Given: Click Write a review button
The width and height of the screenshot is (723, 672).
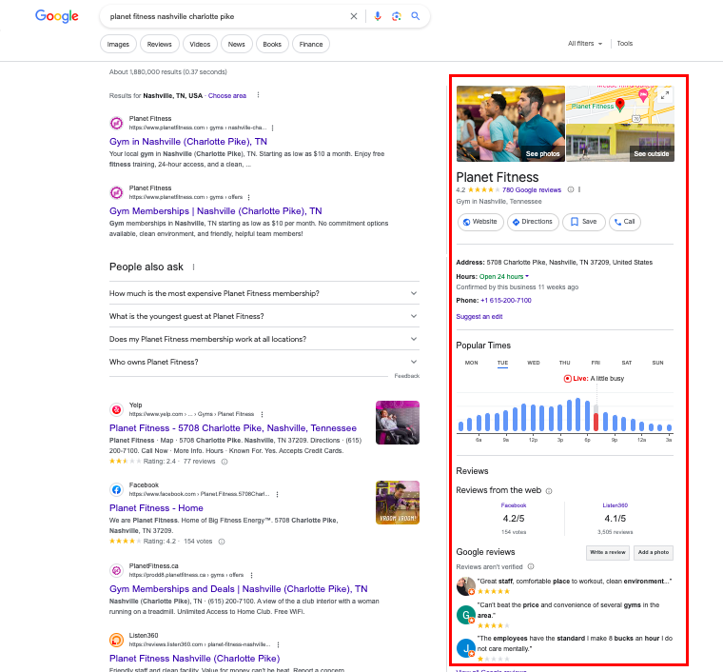Looking at the screenshot, I should point(608,552).
